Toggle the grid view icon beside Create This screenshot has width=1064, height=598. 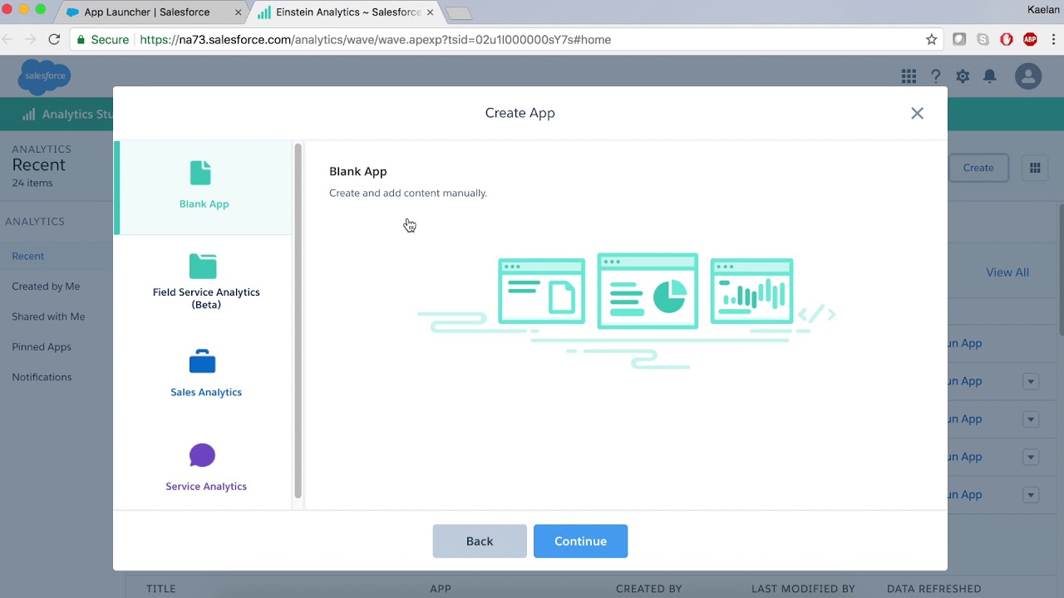pos(1035,168)
